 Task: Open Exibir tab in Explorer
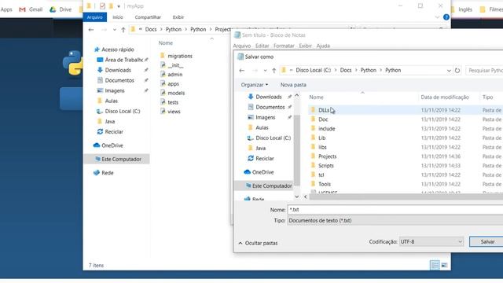178,17
